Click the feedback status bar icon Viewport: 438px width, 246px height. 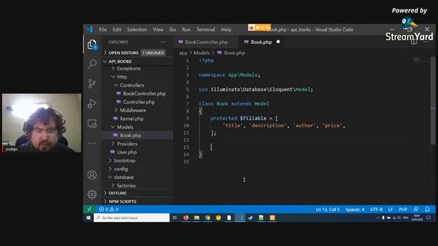(416, 209)
